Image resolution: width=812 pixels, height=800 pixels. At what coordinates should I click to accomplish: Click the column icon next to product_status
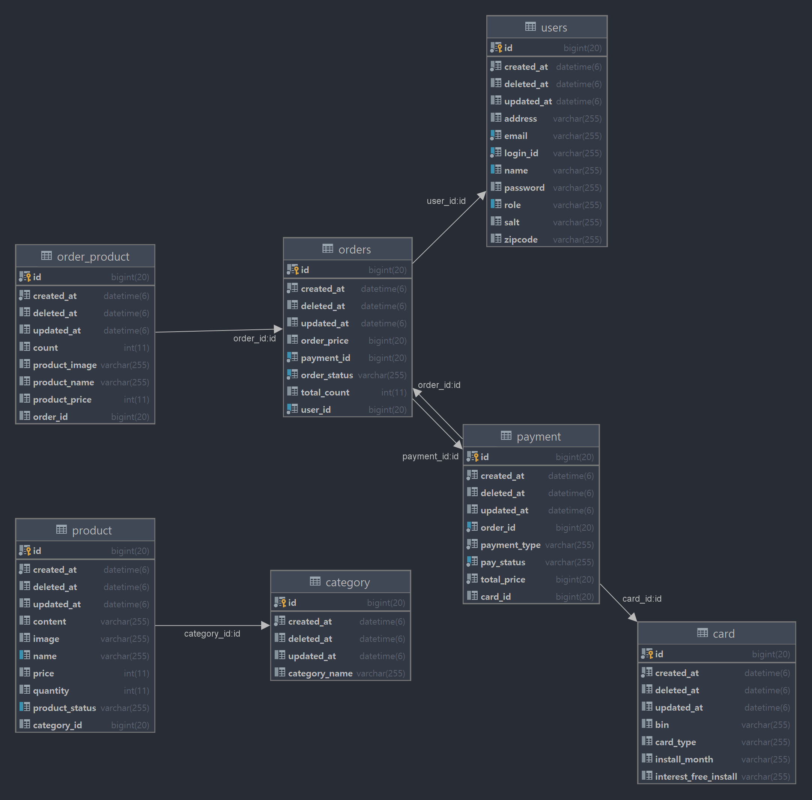24,707
